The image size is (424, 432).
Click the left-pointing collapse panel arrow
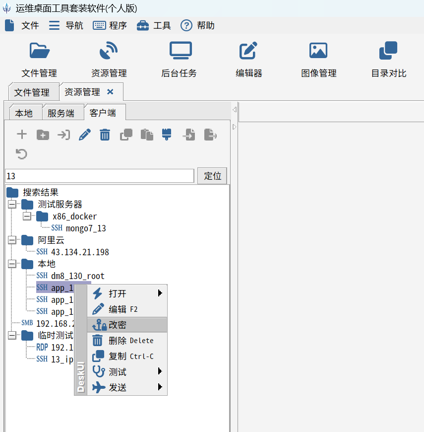(x=235, y=110)
